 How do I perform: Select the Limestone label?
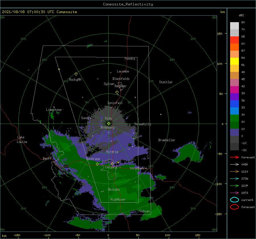pyautogui.click(x=54, y=110)
